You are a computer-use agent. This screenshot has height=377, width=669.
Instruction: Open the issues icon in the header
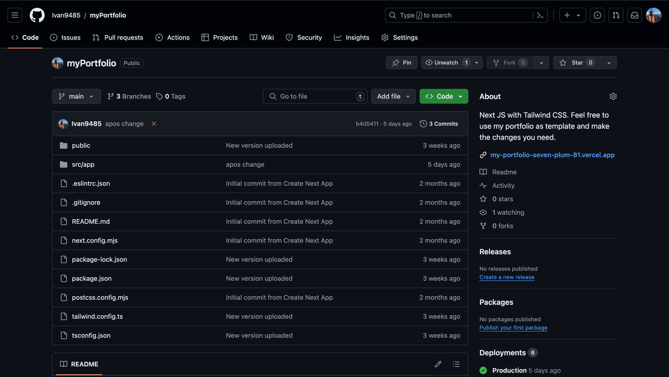pyautogui.click(x=598, y=16)
